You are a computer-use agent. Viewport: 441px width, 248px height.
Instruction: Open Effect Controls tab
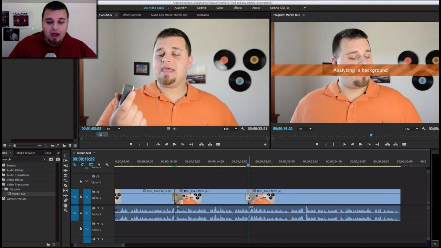tap(132, 15)
